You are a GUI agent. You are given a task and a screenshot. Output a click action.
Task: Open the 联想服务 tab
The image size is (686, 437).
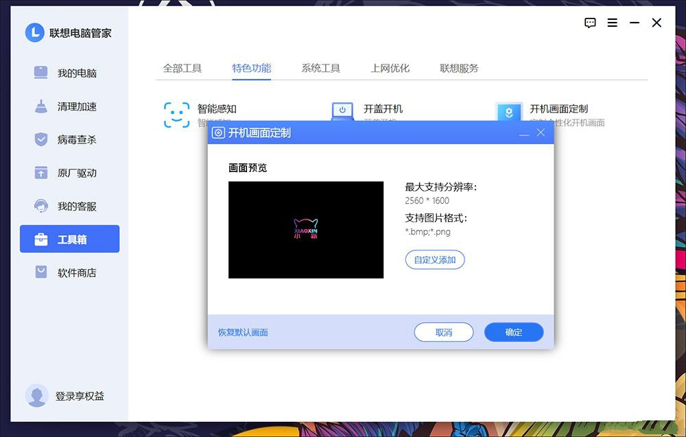(460, 68)
